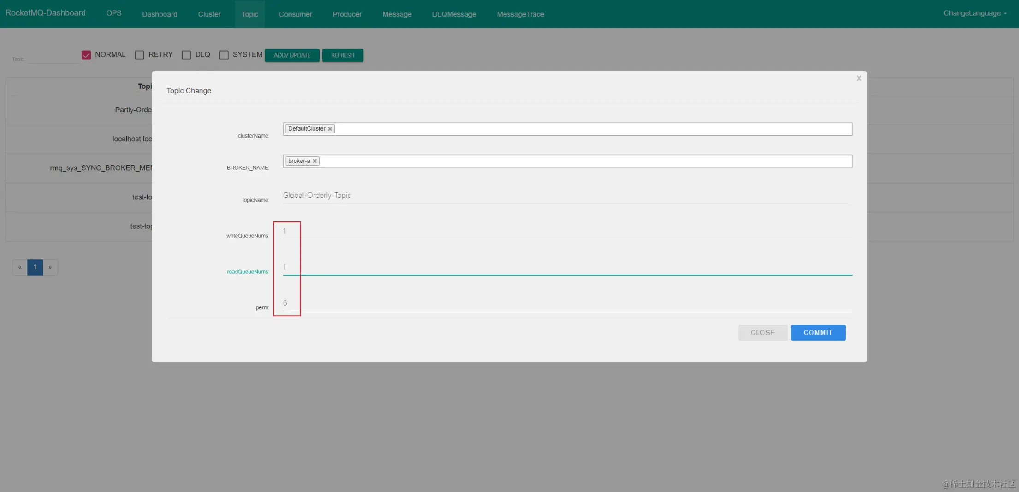This screenshot has width=1019, height=492.
Task: Focus the readQueueNums input field
Action: click(x=567, y=267)
